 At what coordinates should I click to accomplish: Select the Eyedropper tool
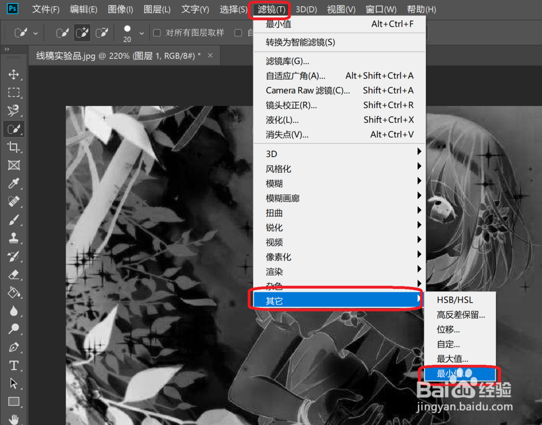14,184
